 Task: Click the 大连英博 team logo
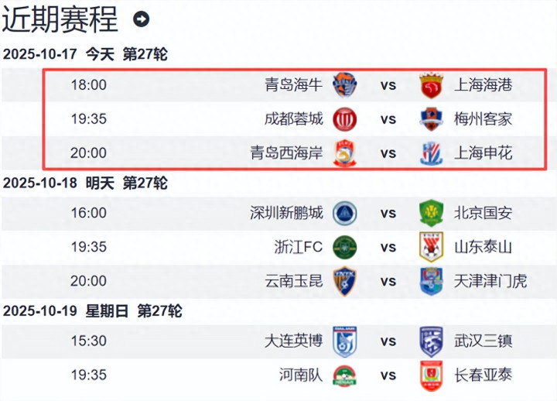tap(344, 341)
